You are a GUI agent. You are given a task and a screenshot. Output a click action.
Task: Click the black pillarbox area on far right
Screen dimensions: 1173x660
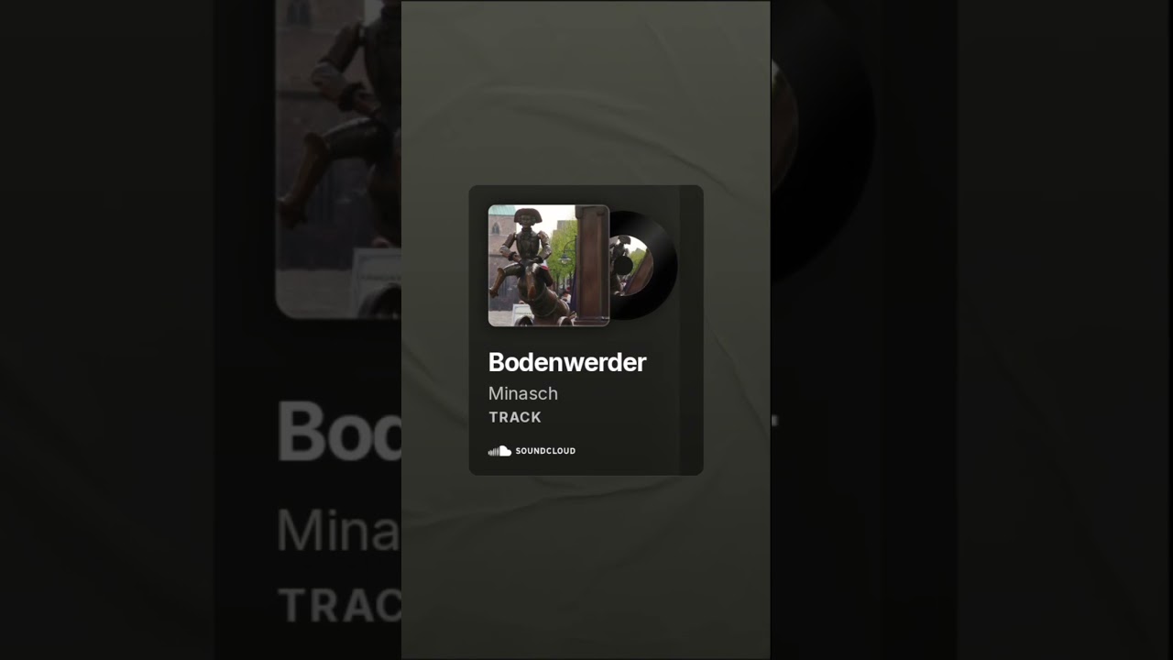1065,330
